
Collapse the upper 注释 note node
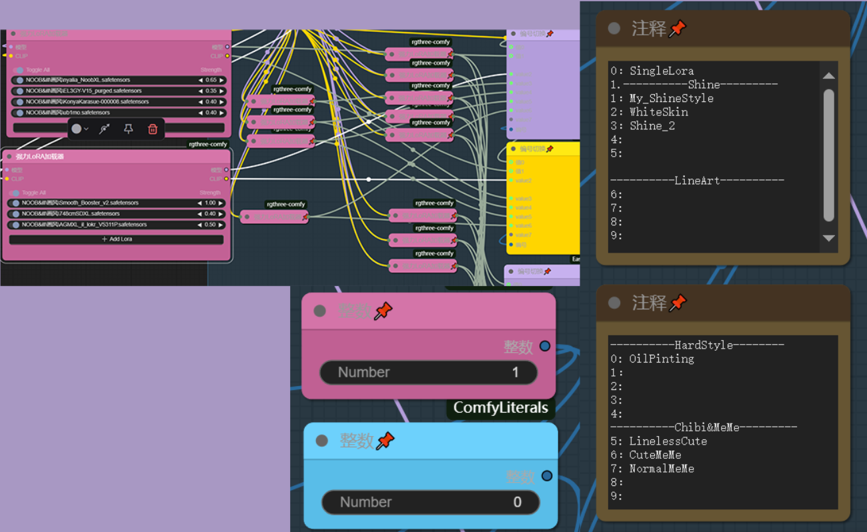coord(614,29)
